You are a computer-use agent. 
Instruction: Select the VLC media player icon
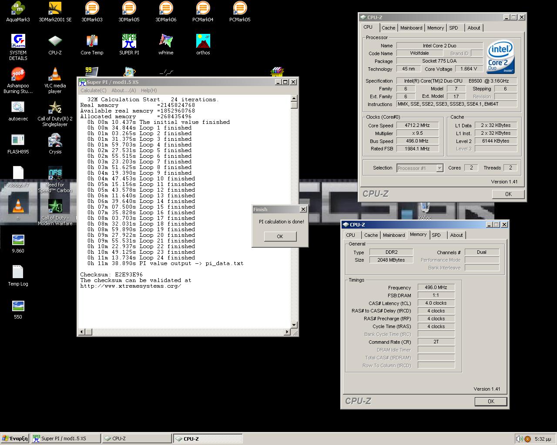(55, 80)
